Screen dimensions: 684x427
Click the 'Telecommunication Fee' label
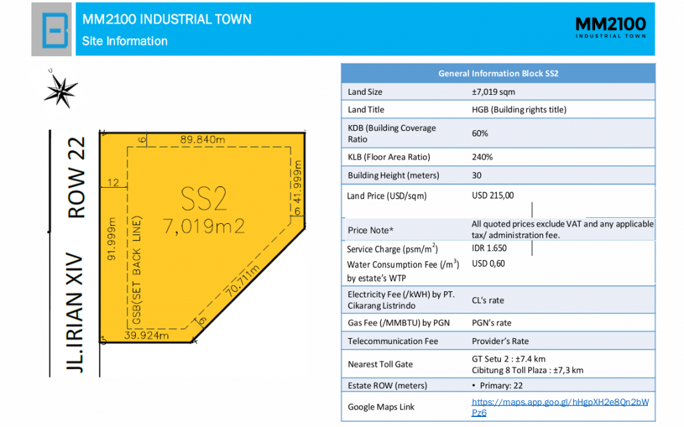(x=393, y=341)
